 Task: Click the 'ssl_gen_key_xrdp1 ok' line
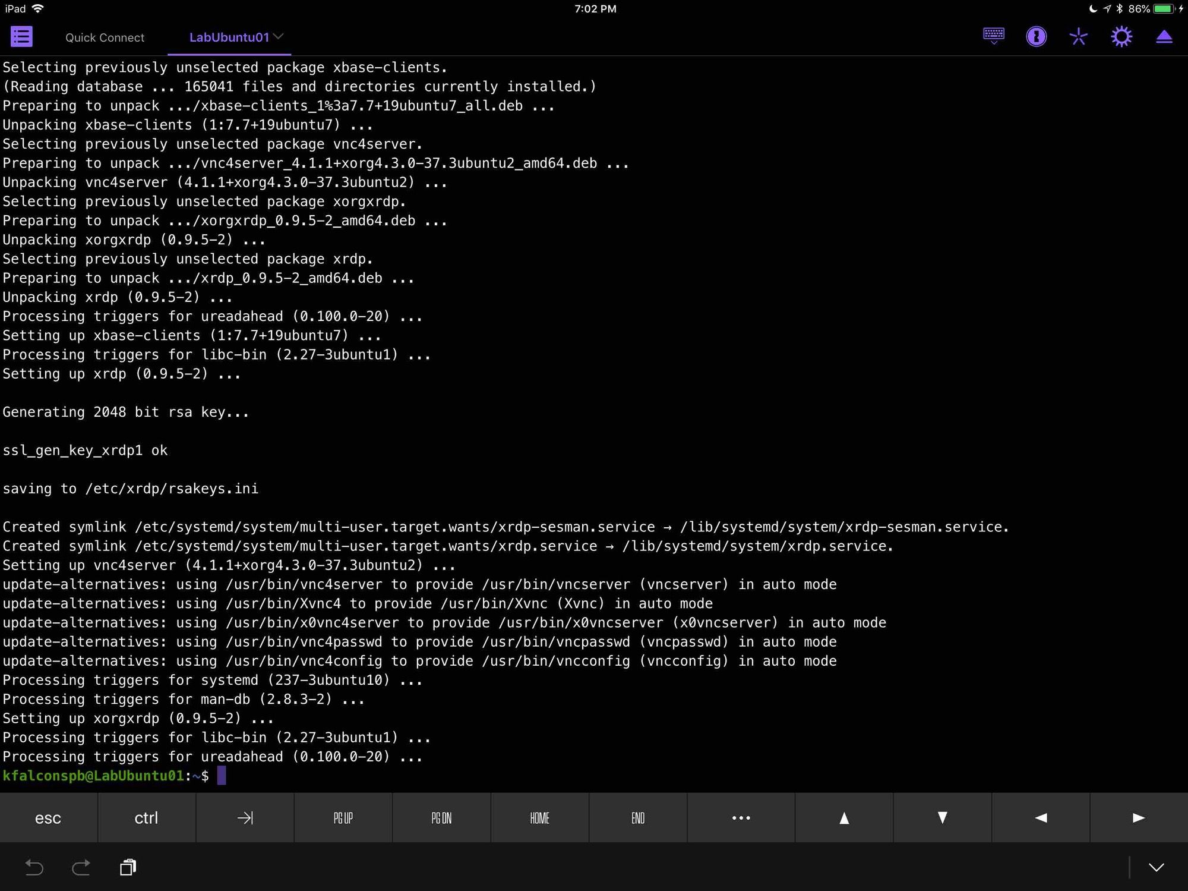pyautogui.click(x=85, y=451)
